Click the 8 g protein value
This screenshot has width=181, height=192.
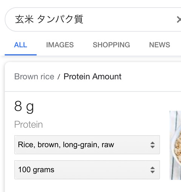pos(24,107)
